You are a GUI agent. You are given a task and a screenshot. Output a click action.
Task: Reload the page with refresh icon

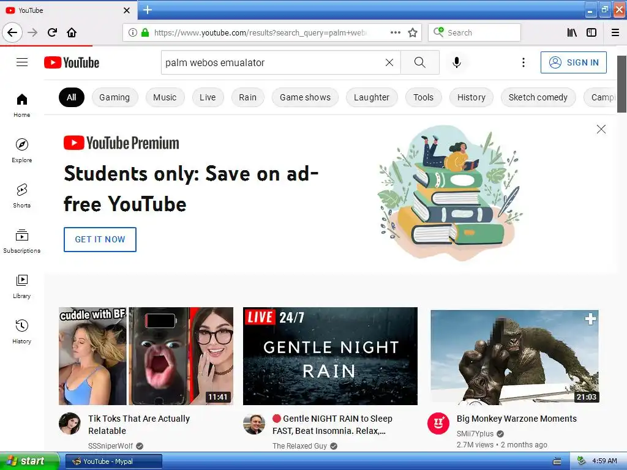(x=52, y=32)
